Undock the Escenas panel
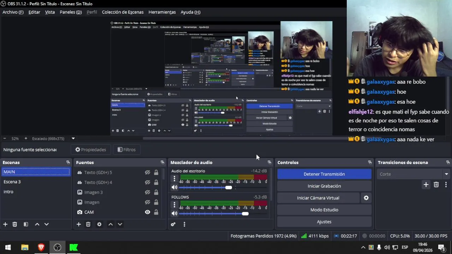 (x=68, y=163)
